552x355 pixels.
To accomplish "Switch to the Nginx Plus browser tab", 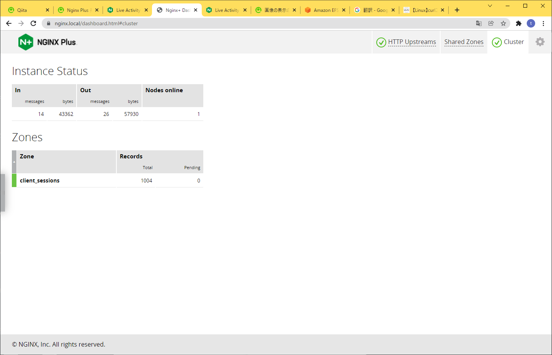I will tap(78, 10).
